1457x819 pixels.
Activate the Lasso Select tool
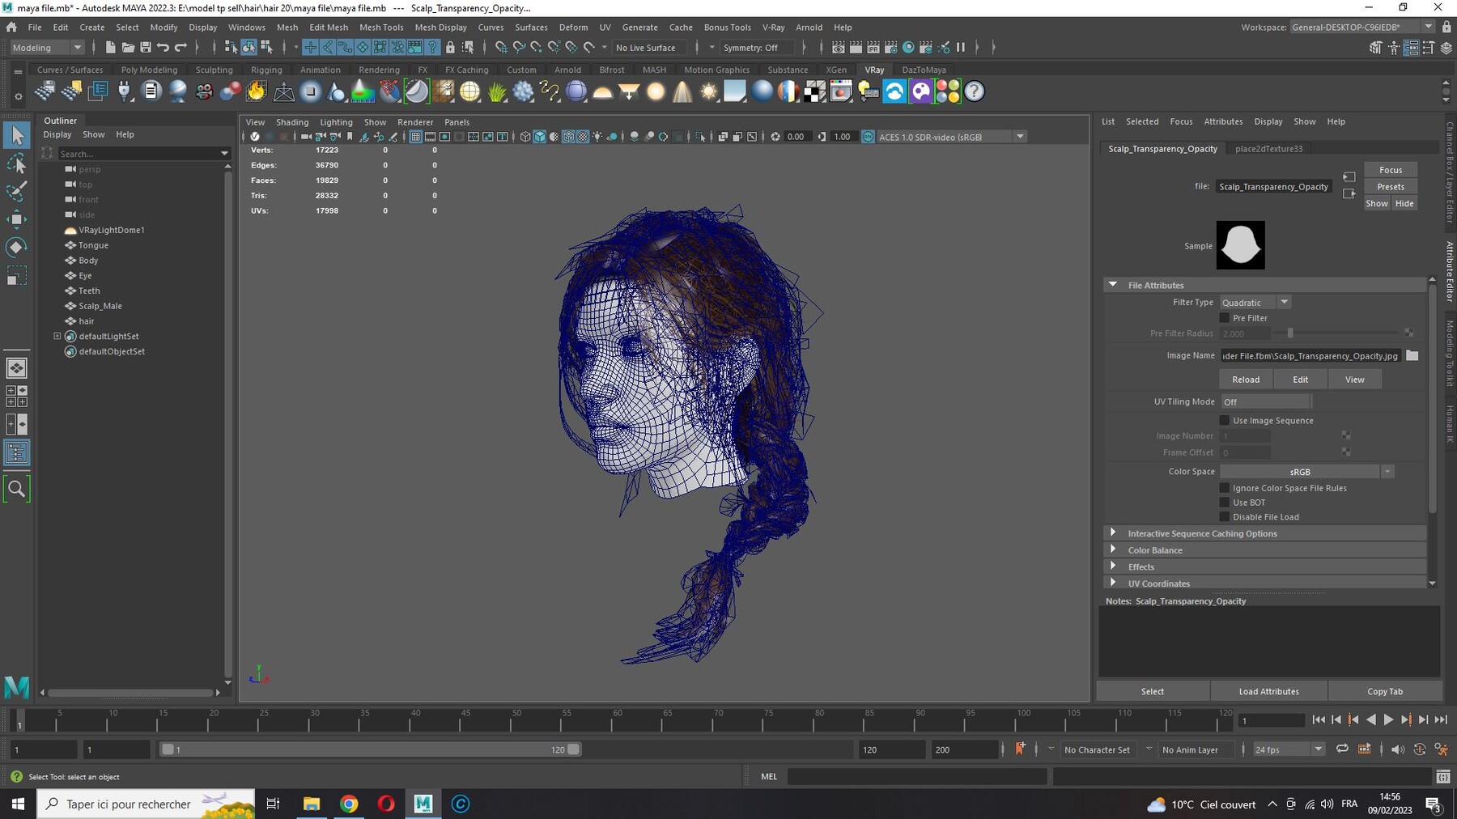coord(17,163)
